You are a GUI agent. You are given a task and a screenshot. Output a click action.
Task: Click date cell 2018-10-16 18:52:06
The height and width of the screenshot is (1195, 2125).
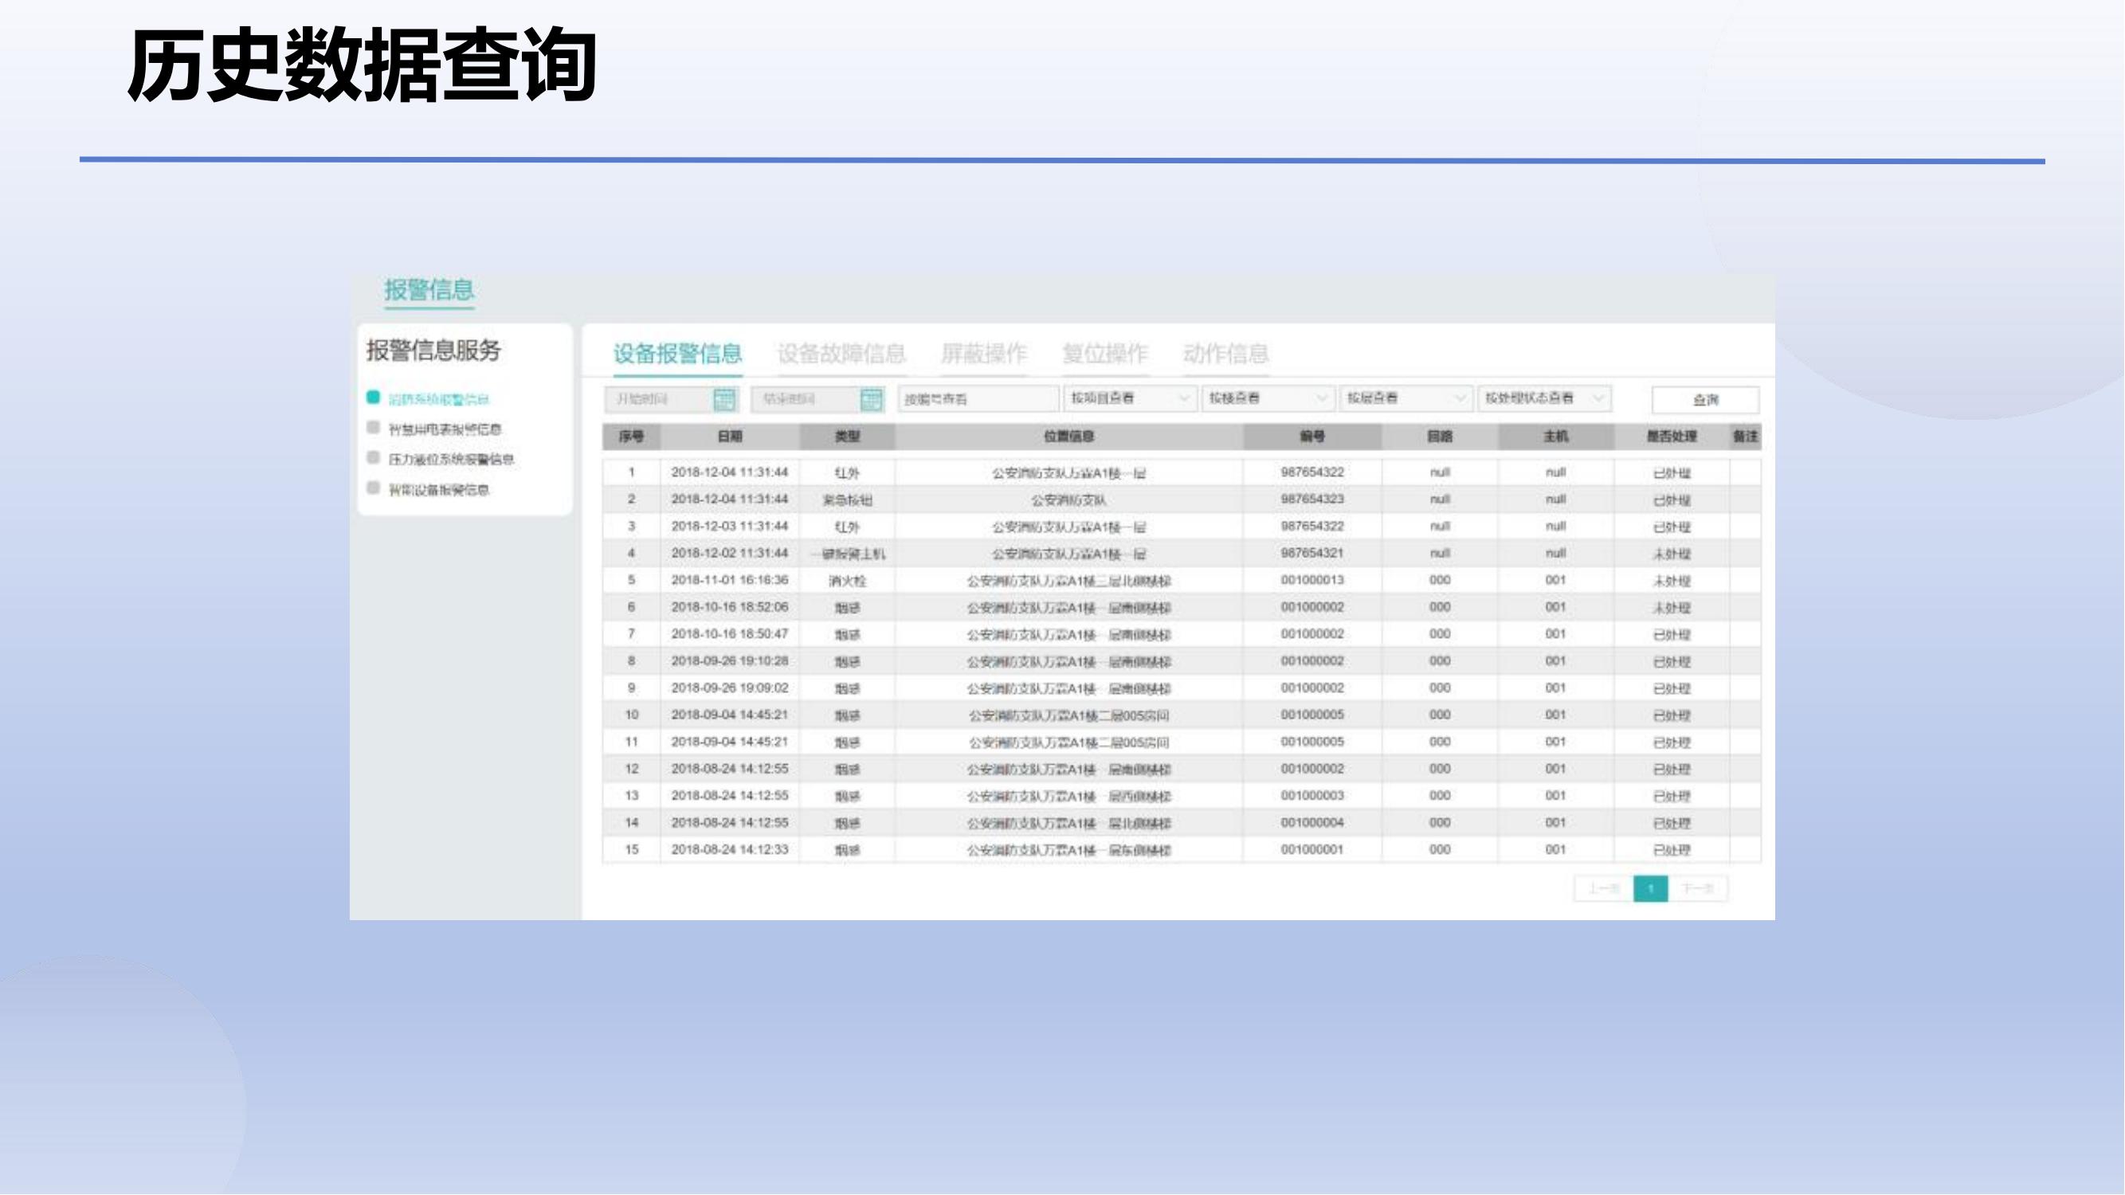coord(730,607)
